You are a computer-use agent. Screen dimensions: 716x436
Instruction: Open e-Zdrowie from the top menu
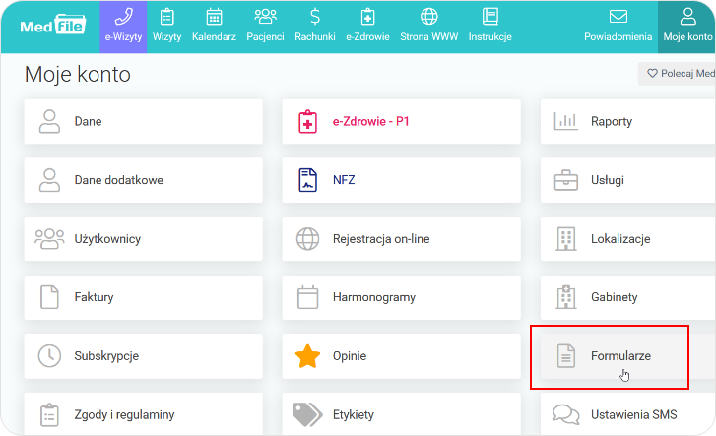coord(367,27)
